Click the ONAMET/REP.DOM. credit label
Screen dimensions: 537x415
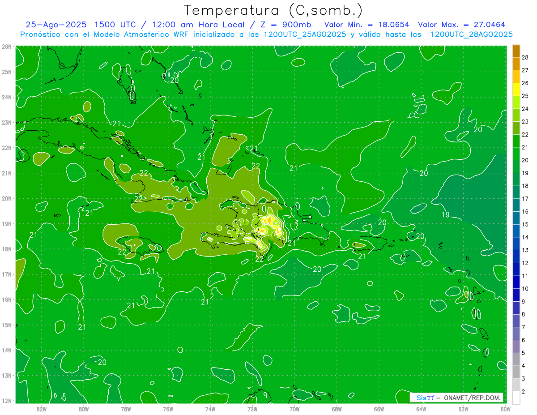[x=472, y=398]
